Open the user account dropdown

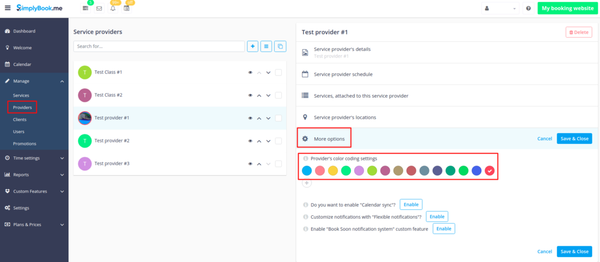501,9
